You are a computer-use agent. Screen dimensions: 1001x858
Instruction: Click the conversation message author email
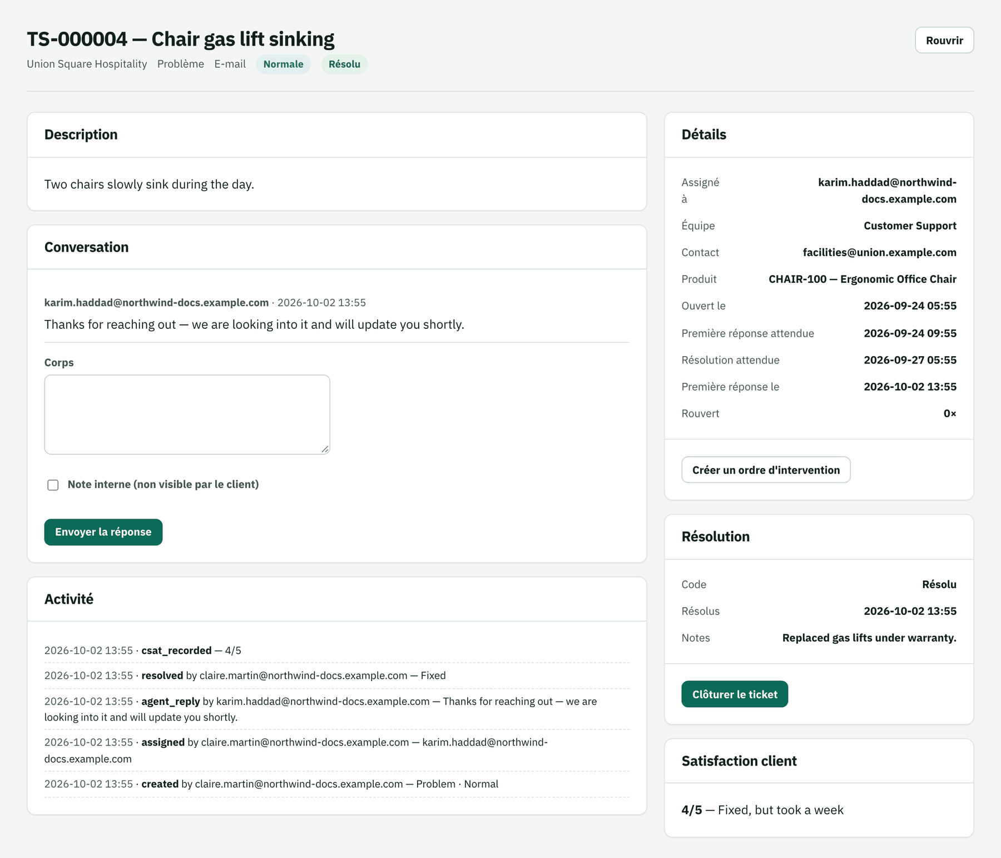156,303
